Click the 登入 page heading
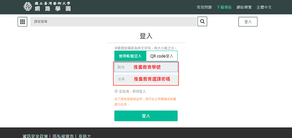The width and height of the screenshot is (292, 138). (146, 36)
